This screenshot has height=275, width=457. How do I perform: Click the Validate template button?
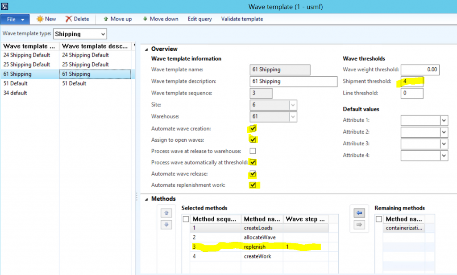(242, 19)
